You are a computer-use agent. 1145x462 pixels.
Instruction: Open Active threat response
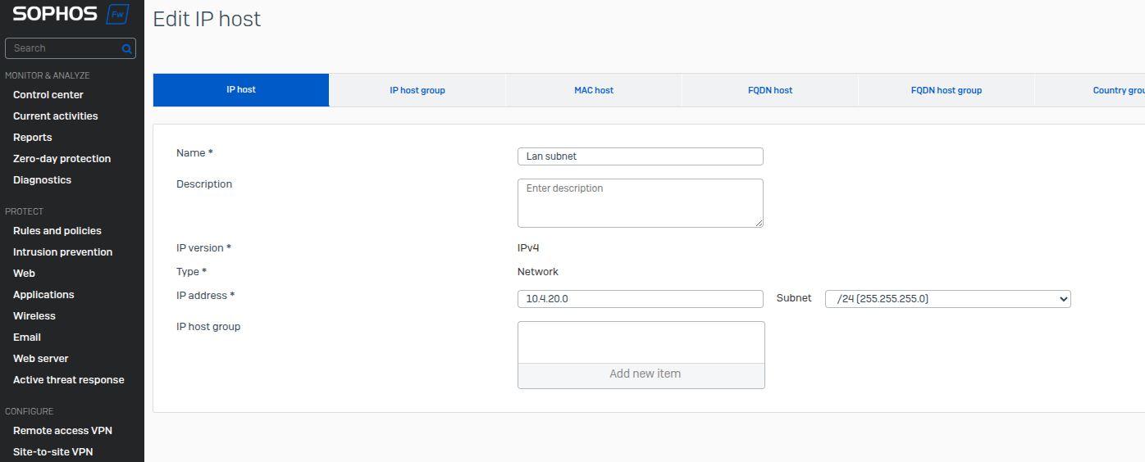click(x=69, y=380)
